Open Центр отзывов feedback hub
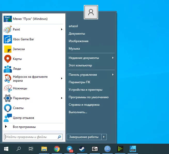169x154 pixels. (x=23, y=118)
